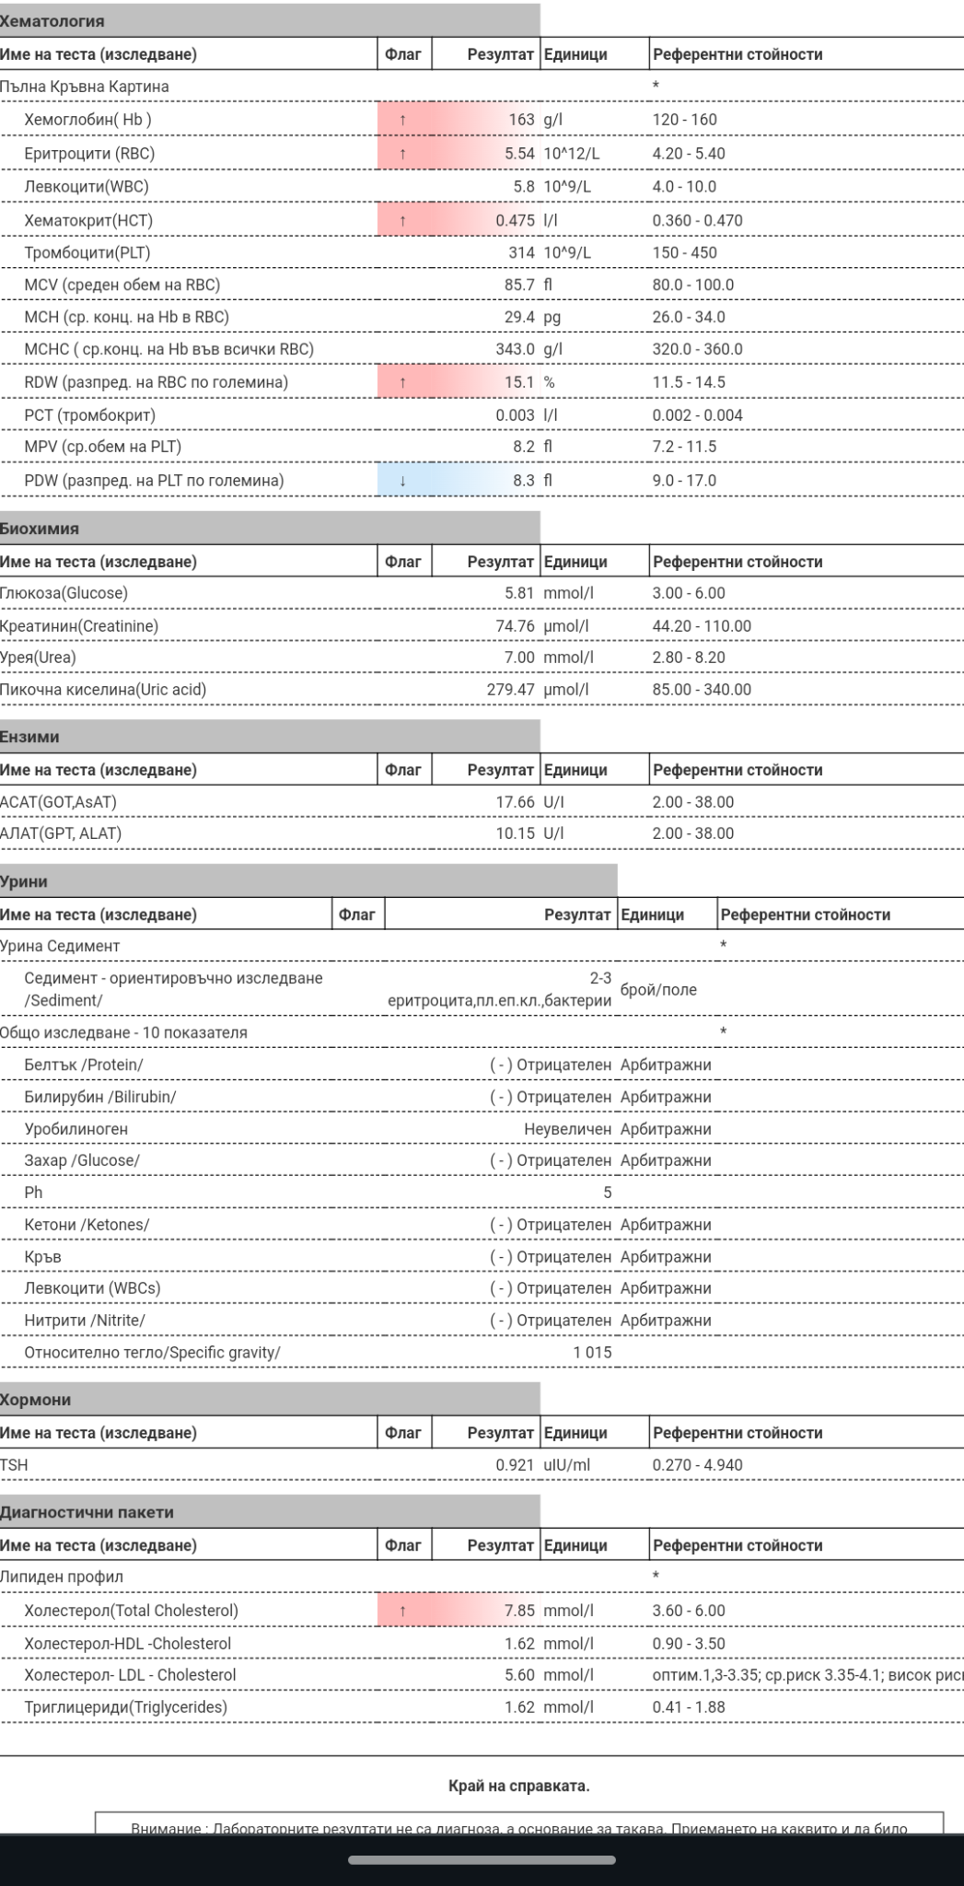This screenshot has width=964, height=1886.
Task: Click the Липиден профил row label
Action: 62,1577
